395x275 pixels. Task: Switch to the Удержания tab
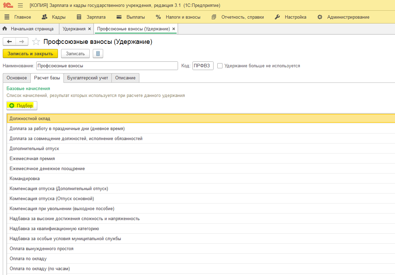point(74,29)
